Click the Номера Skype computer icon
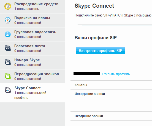Viewport: 152px width, 126px height. click(8, 62)
